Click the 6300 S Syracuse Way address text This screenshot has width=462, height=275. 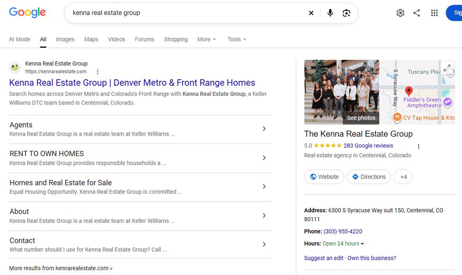pos(374,215)
